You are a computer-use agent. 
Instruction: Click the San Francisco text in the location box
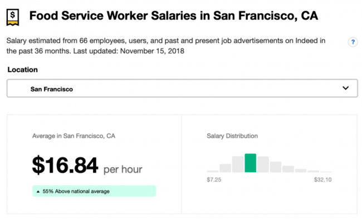[52, 89]
